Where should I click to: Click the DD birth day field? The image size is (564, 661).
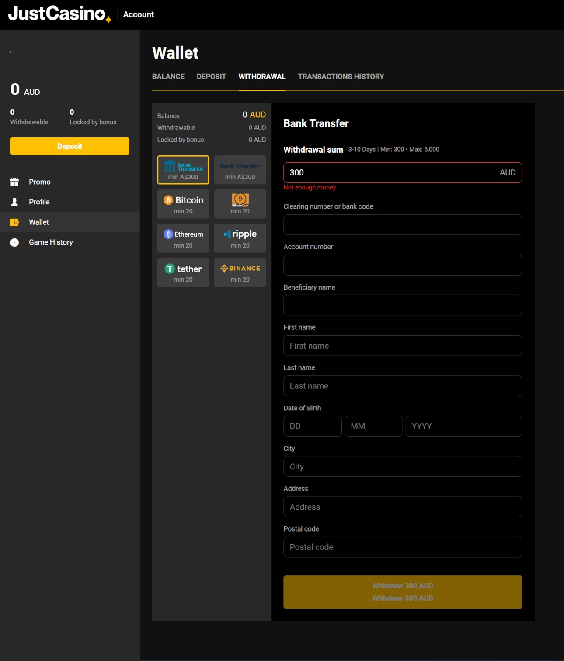(x=313, y=426)
